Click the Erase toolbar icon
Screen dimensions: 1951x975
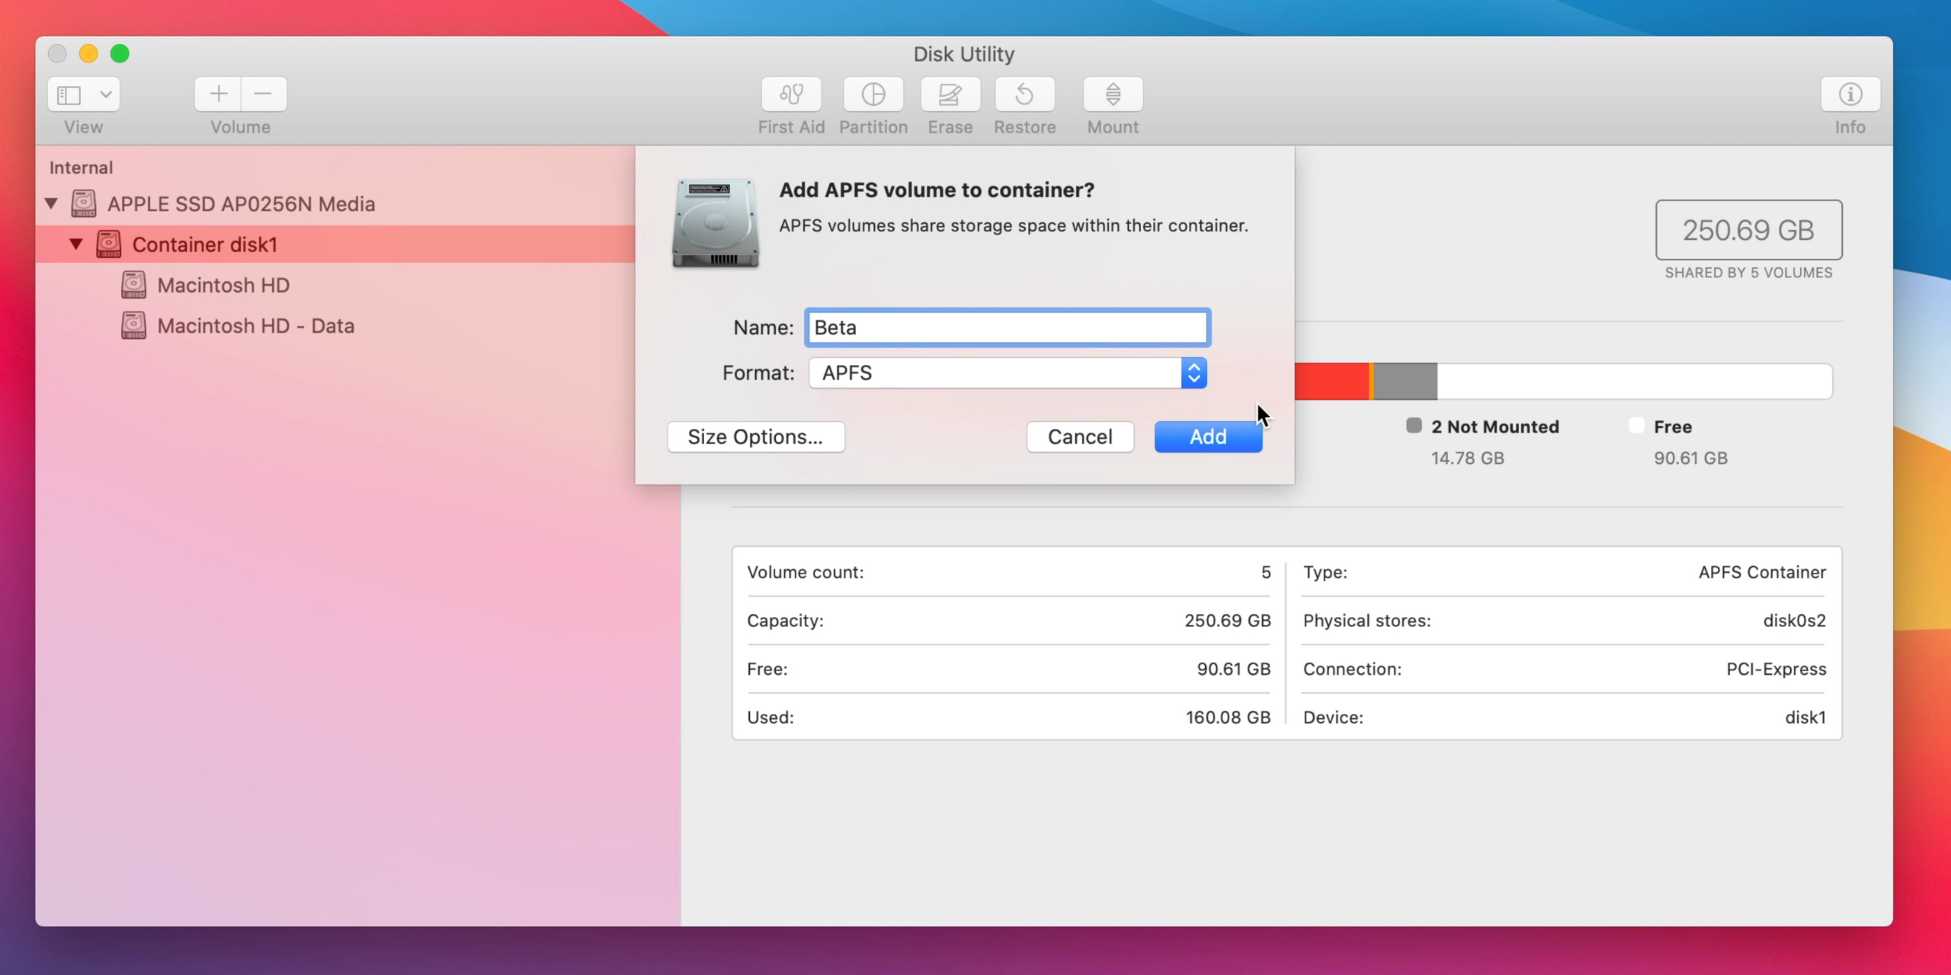[950, 94]
